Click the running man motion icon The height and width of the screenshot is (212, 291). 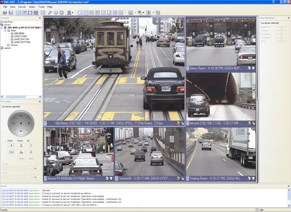[x=148, y=13]
